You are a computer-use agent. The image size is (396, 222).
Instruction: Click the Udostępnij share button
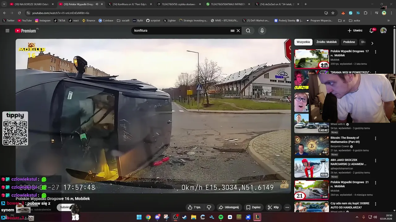click(x=229, y=207)
